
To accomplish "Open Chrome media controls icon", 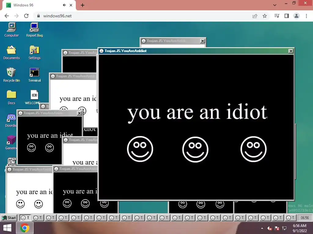I will click(x=277, y=16).
